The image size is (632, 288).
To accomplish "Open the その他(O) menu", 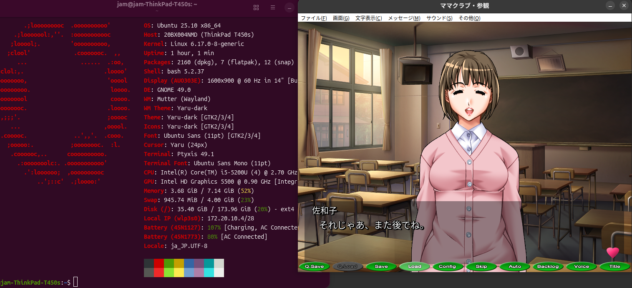I will pos(469,18).
